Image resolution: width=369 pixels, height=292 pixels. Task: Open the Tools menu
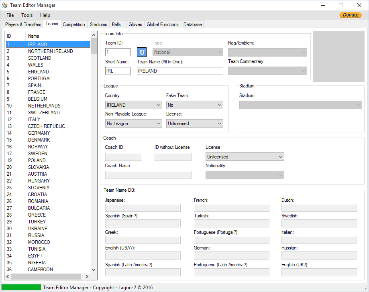(x=27, y=15)
